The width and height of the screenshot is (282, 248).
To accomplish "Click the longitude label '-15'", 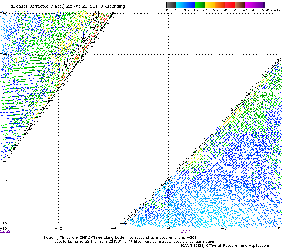I will pos(3,228).
